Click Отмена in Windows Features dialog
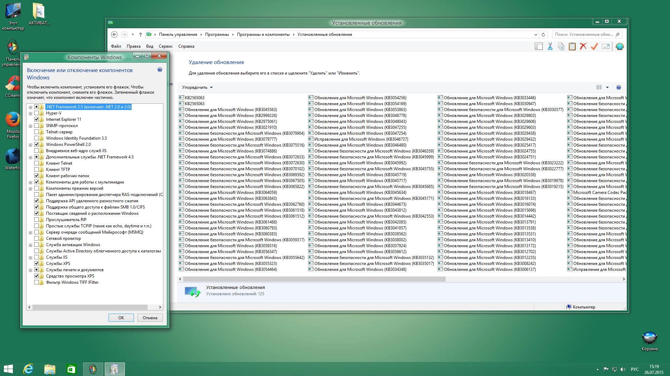Viewport: 670px width, 376px height. (x=150, y=318)
